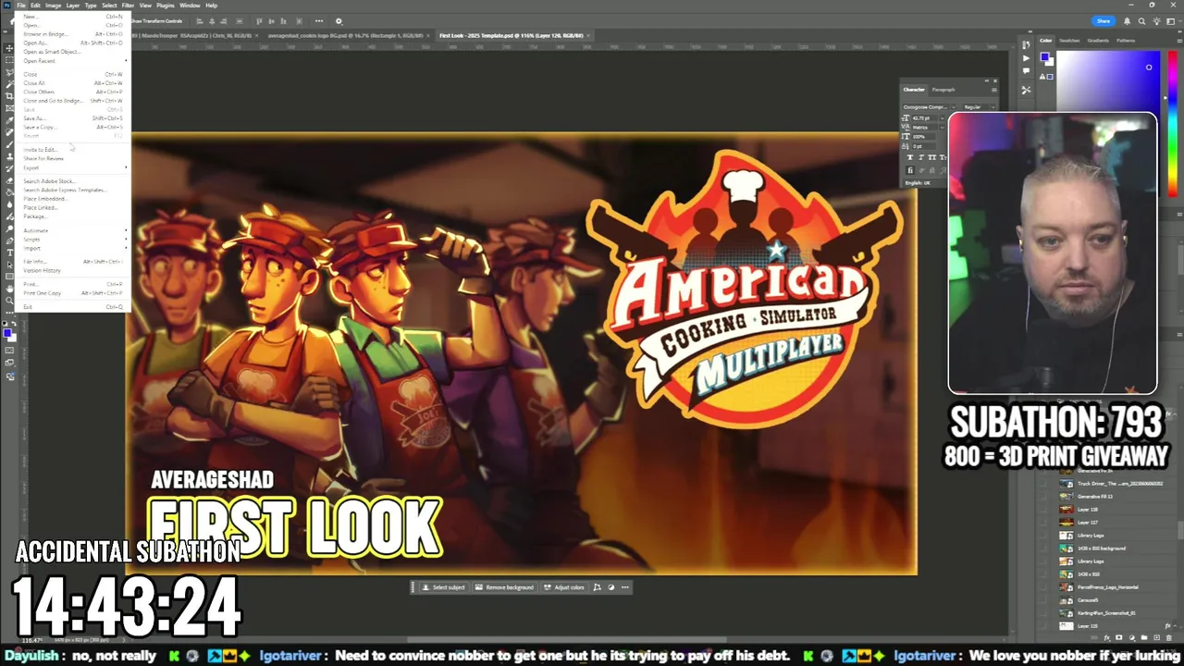Screen dimensions: 1184x666
Task: Expand the Automate submenu
Action: click(74, 230)
